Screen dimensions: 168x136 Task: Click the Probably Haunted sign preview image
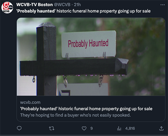(91, 56)
